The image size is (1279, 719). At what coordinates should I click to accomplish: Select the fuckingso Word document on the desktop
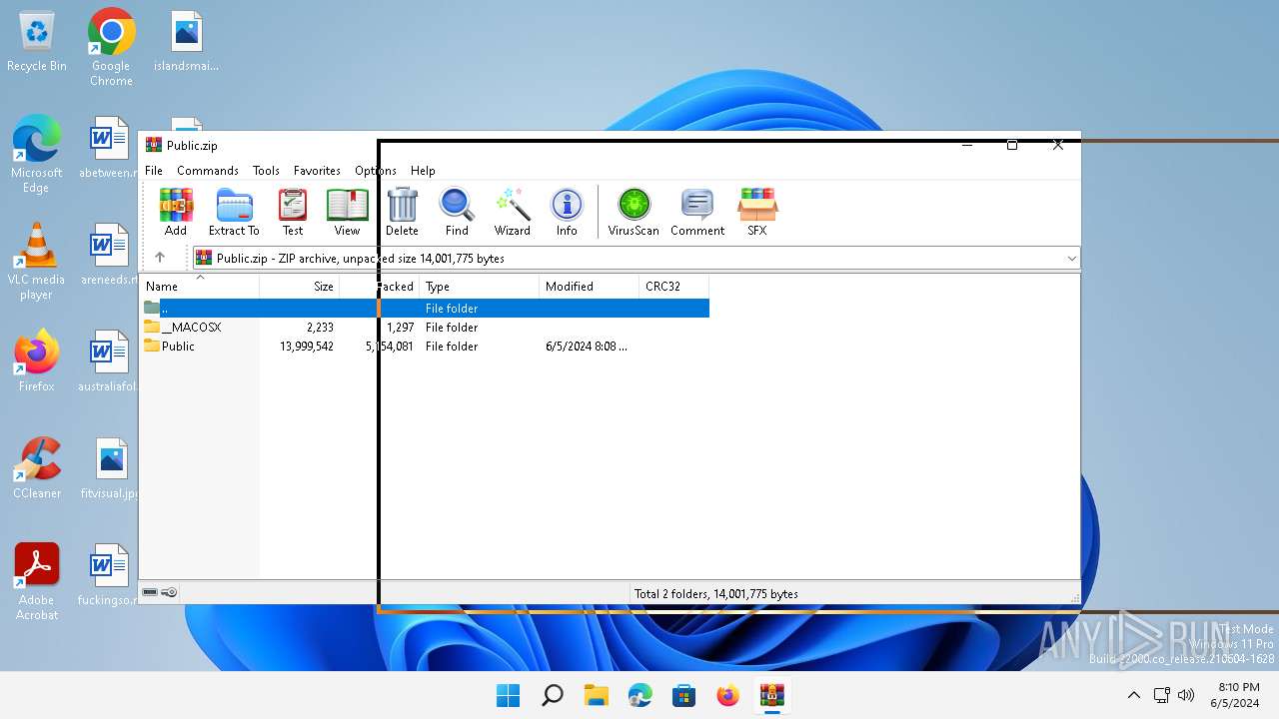[108, 575]
